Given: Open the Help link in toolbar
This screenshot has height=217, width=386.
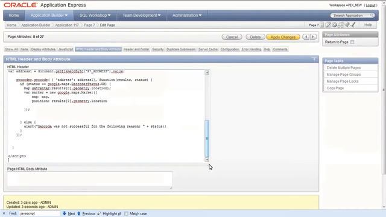Looking at the screenshot, I should [368, 25].
